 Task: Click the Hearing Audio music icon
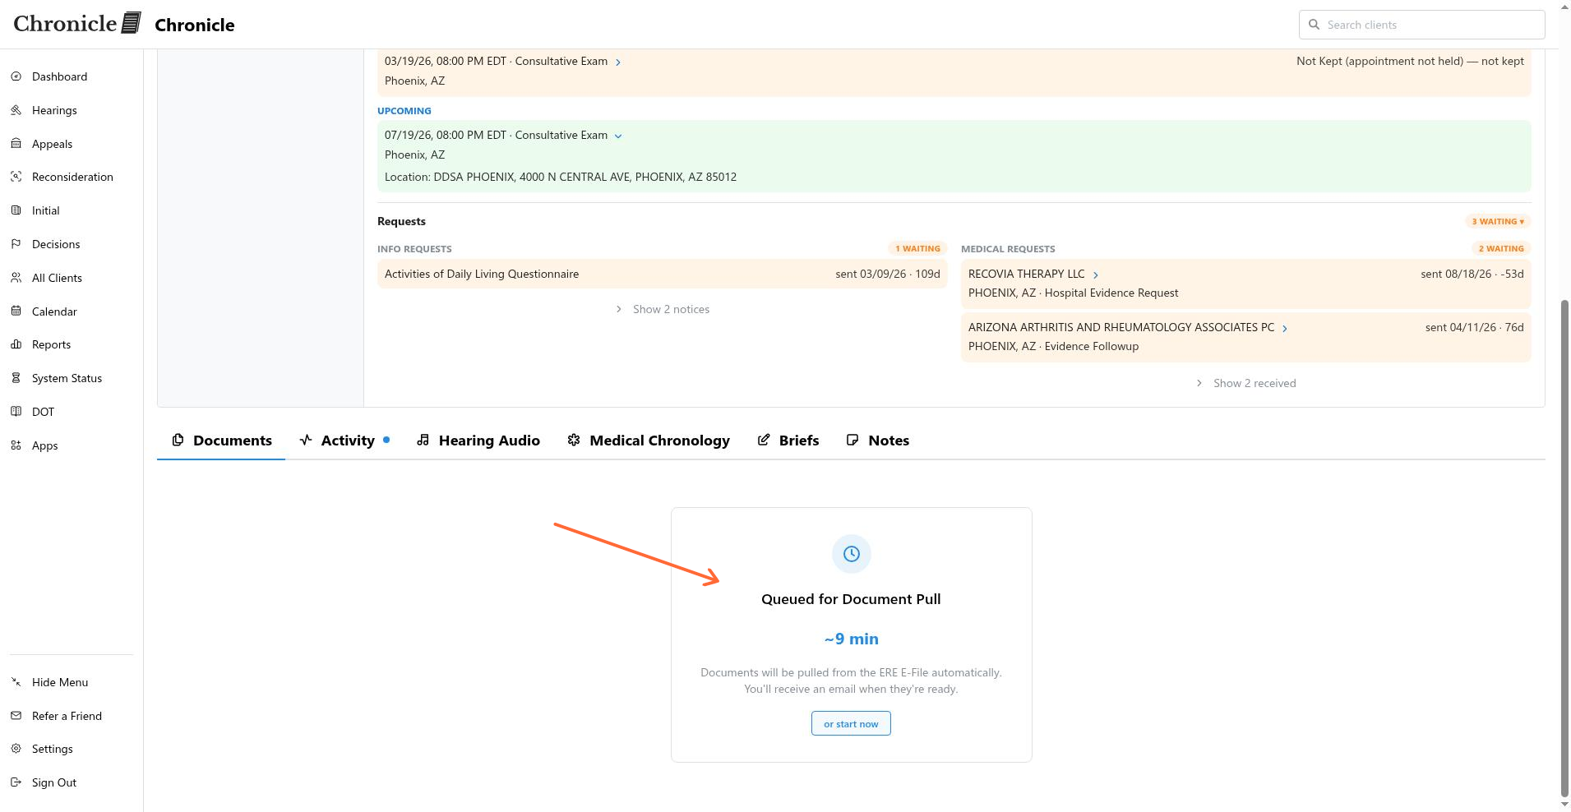point(423,441)
